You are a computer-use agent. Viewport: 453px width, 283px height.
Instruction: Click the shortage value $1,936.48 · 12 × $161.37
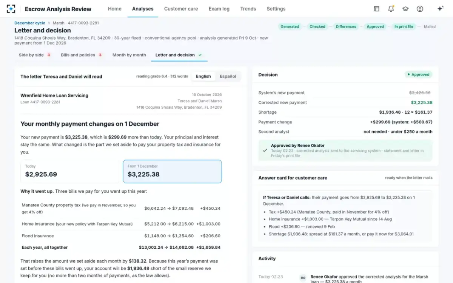pyautogui.click(x=406, y=112)
